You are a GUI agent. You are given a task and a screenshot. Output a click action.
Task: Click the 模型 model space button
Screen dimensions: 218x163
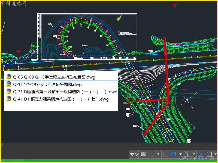[134, 154]
